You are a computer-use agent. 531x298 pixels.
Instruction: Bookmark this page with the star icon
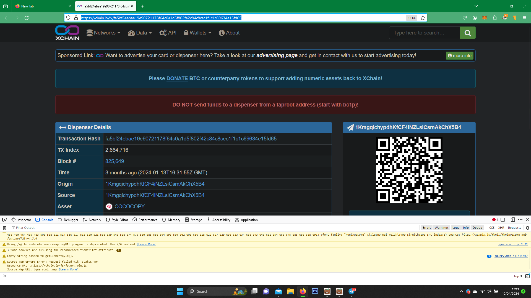tap(423, 18)
